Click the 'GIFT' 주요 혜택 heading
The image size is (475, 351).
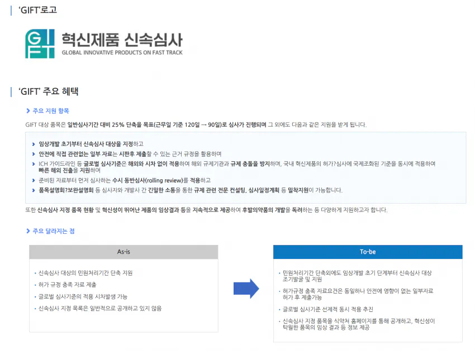(x=49, y=91)
